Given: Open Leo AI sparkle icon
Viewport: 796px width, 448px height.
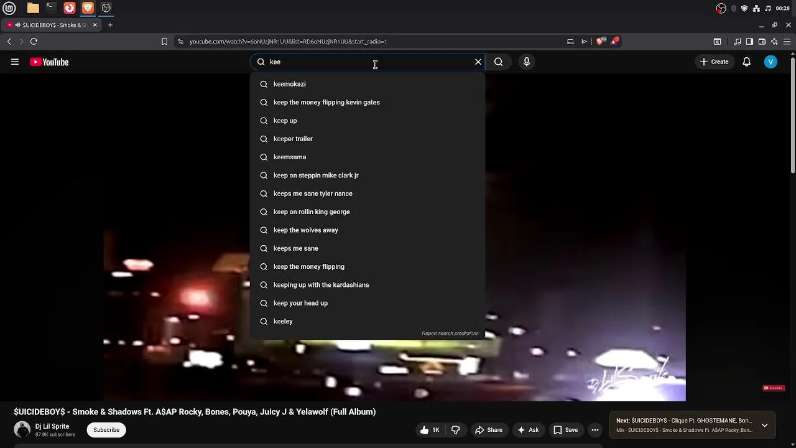Looking at the screenshot, I should click(774, 42).
